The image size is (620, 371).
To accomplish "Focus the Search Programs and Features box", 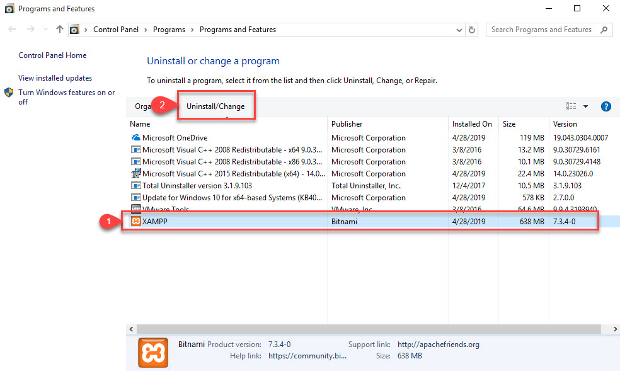I will tap(549, 30).
